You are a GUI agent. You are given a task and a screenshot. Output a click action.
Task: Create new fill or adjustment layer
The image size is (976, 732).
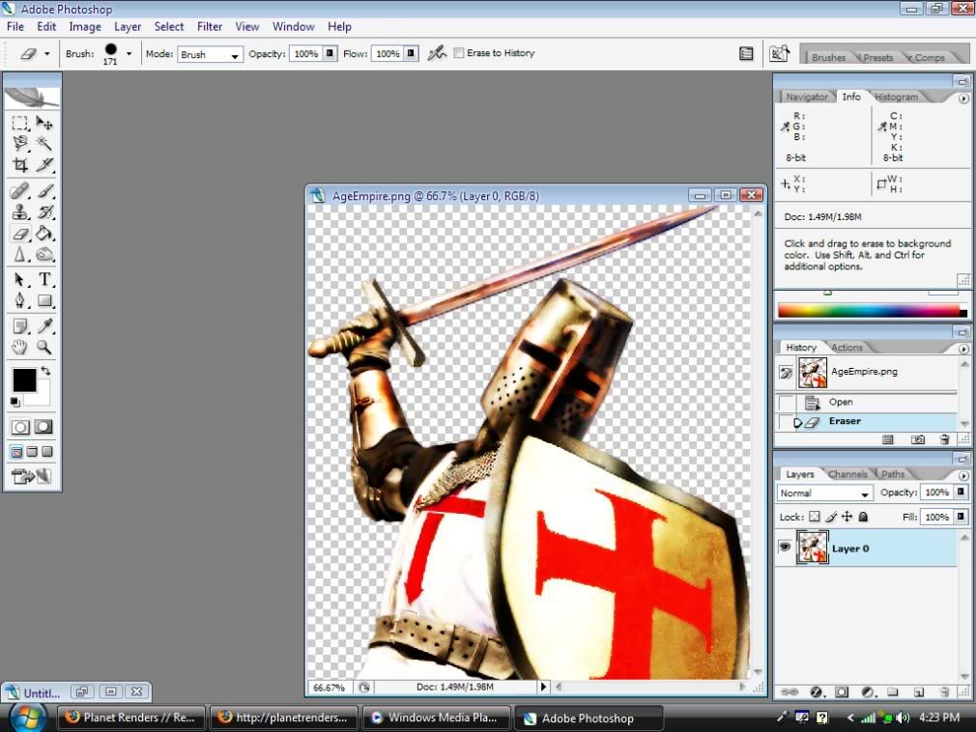[868, 692]
